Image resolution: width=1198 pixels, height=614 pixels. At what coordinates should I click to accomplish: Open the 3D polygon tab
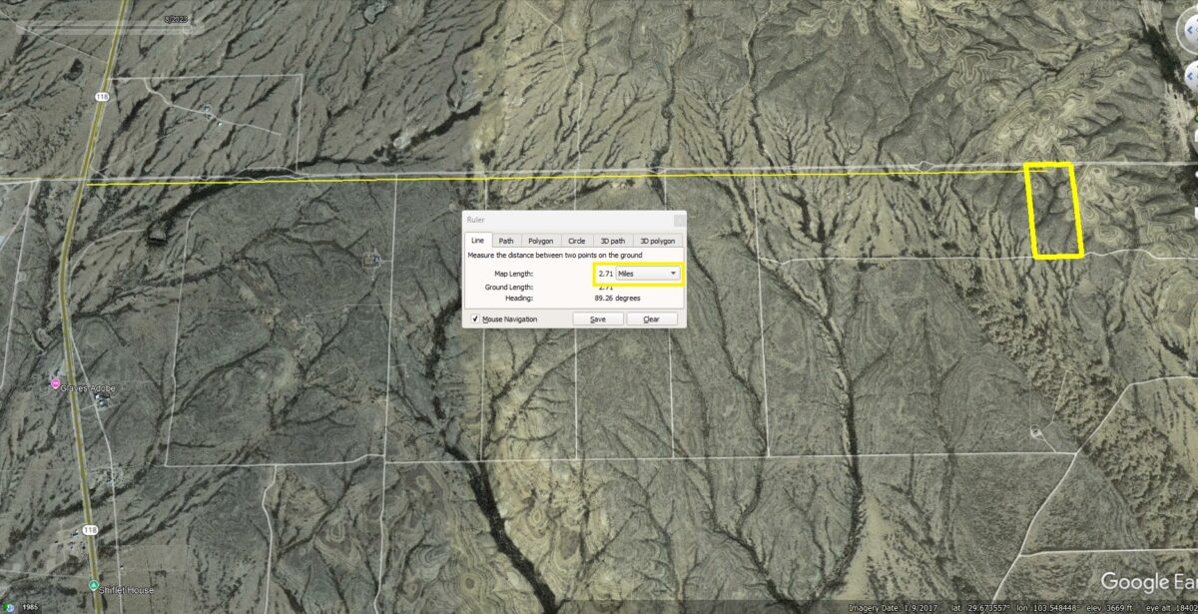[x=657, y=241]
